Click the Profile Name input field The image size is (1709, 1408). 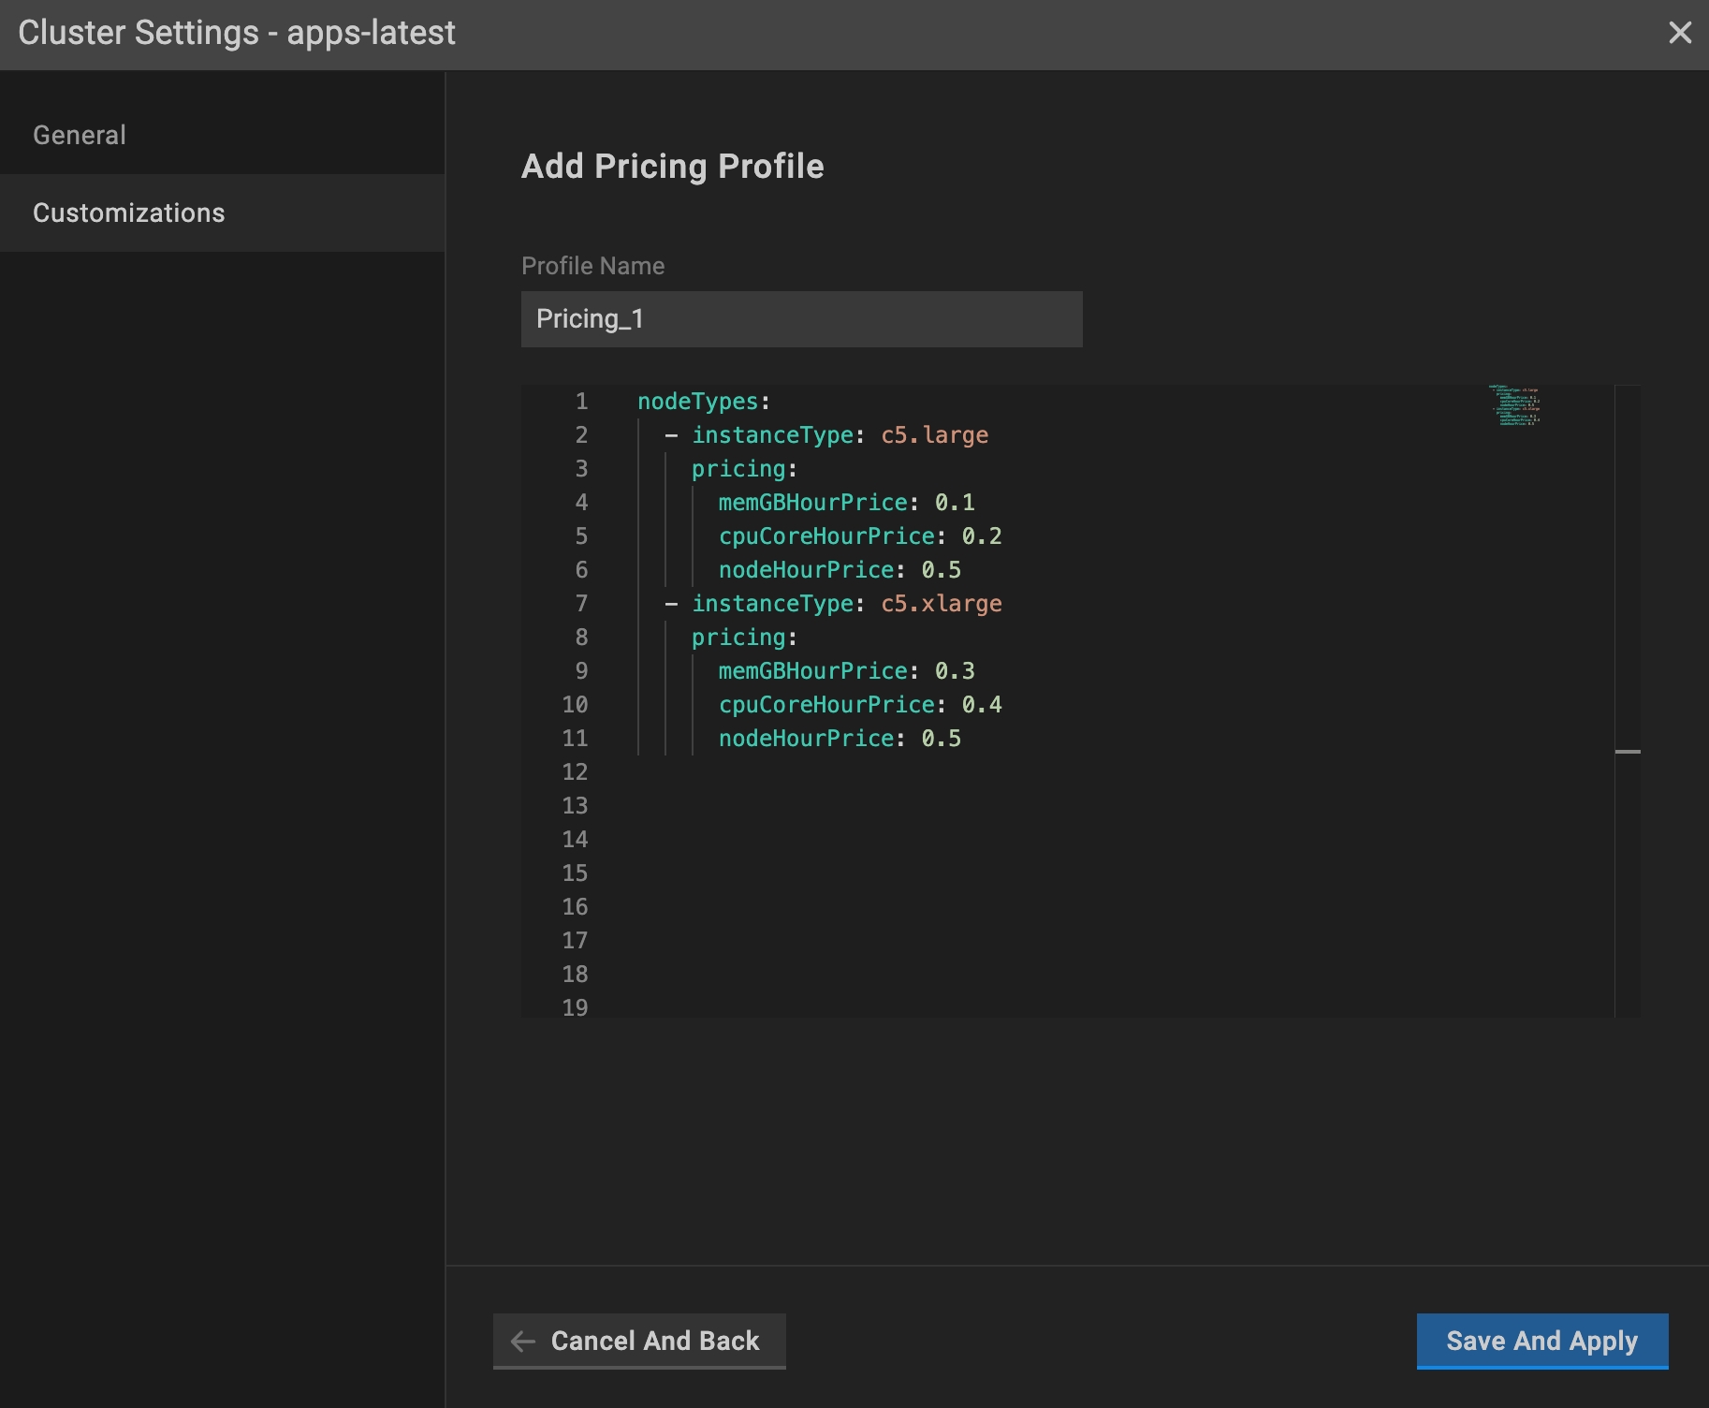[801, 319]
